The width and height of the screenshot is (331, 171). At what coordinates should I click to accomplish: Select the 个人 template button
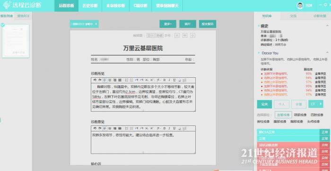pos(281,104)
